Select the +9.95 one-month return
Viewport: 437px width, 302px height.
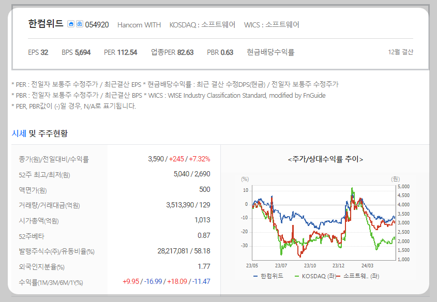click(x=131, y=282)
